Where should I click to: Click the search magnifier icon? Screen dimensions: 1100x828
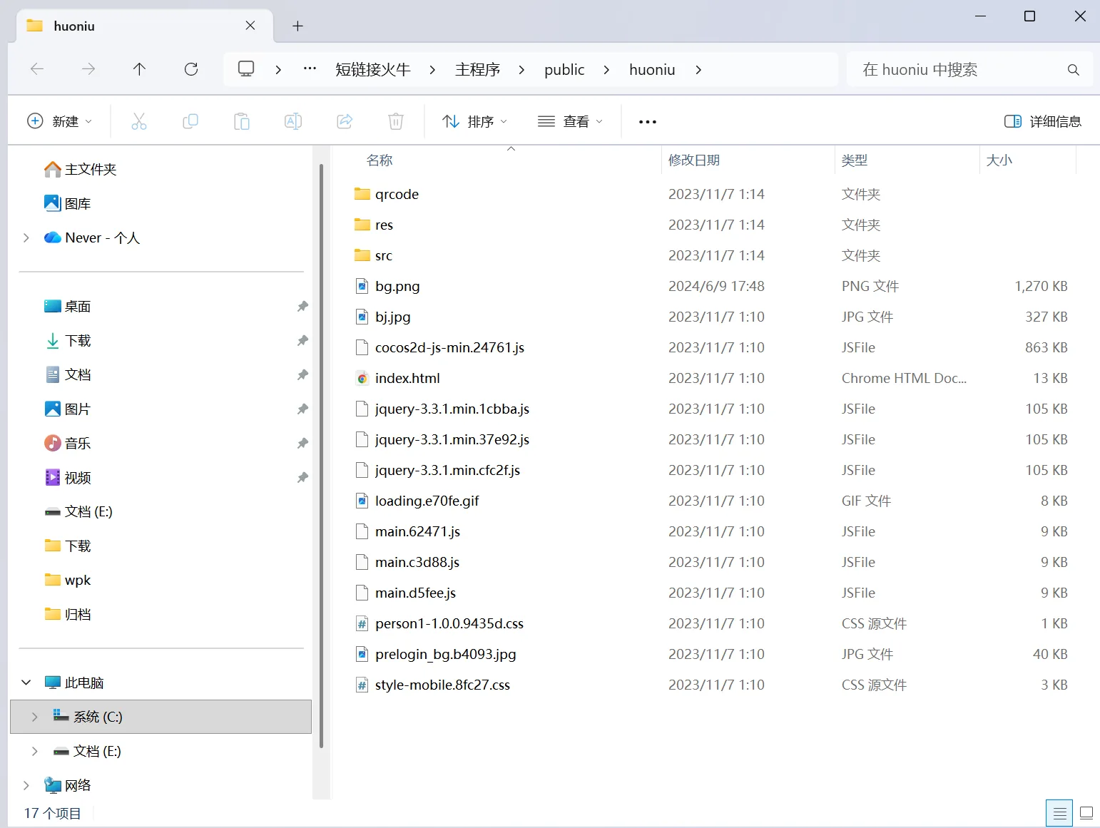click(x=1074, y=70)
